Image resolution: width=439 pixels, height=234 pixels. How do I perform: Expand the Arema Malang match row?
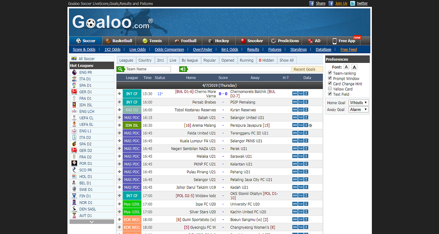click(119, 125)
